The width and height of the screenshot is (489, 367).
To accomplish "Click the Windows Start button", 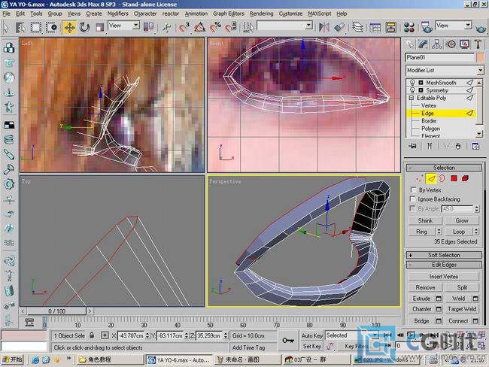I will click(13, 359).
